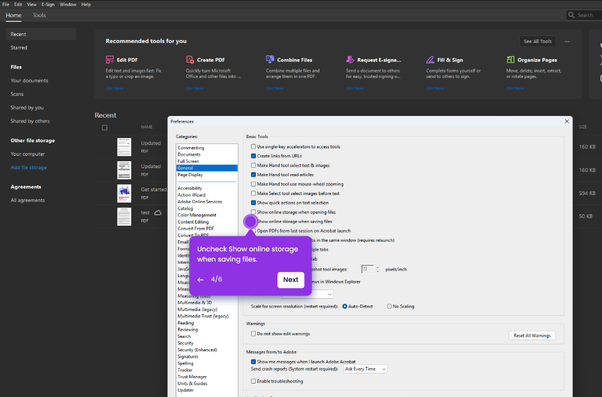Check Enable troubleshooting

[253, 381]
